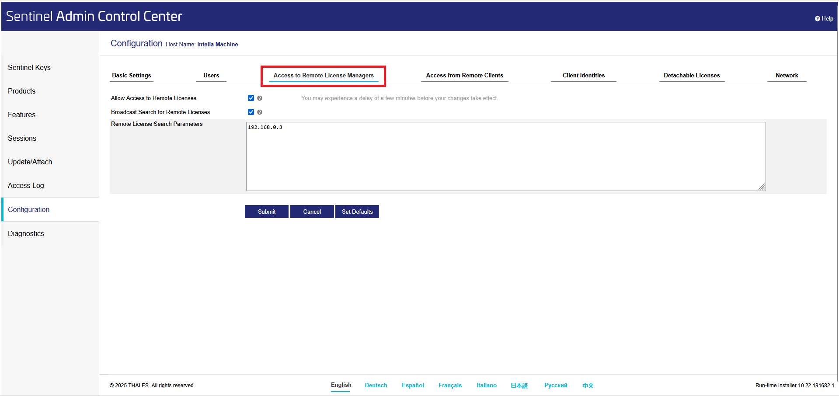Uncheck Broadcast Search for Remote Licenses
Image resolution: width=839 pixels, height=396 pixels.
click(x=251, y=112)
